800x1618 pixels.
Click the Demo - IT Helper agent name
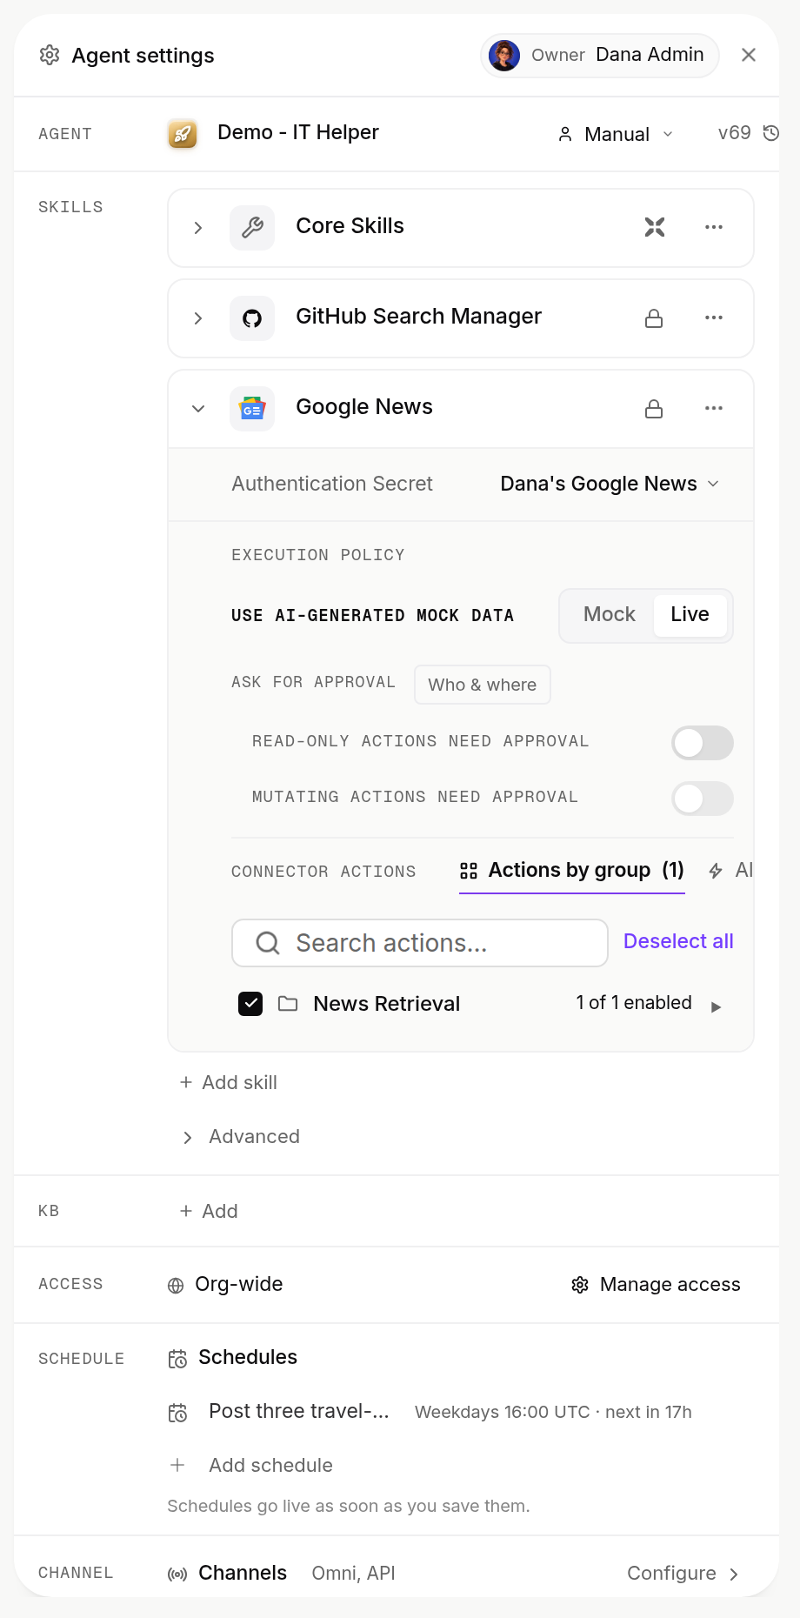[298, 132]
